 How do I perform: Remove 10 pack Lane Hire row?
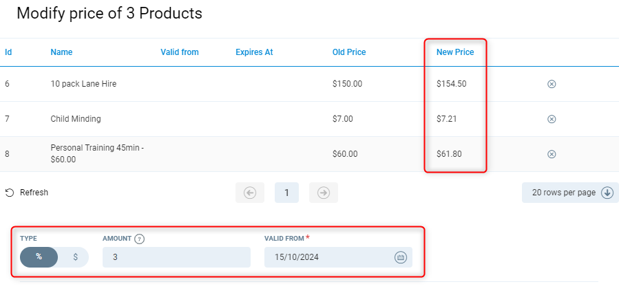(552, 84)
